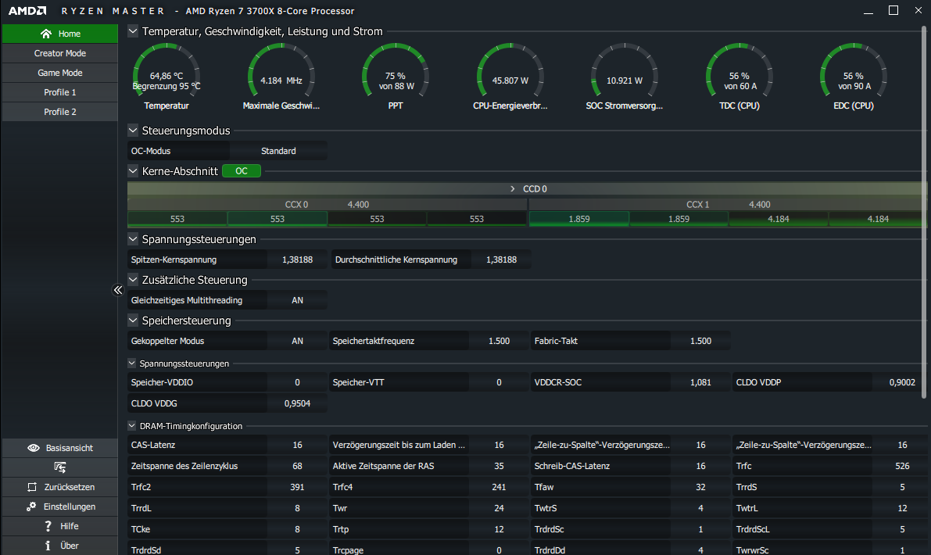Click CCX 0 header with 4.400
This screenshot has width=931, height=555.
click(328, 205)
